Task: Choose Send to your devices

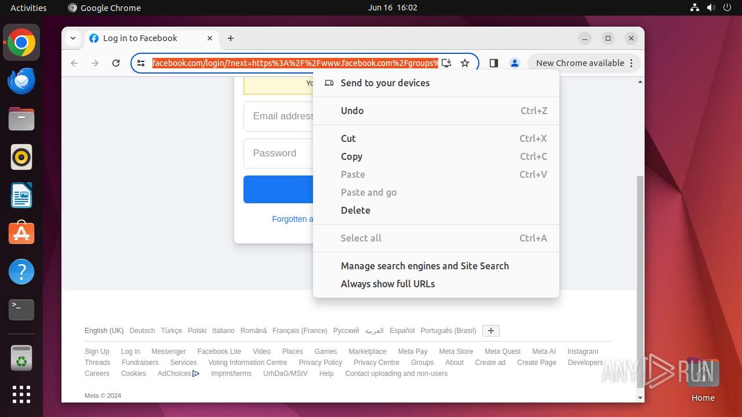Action: coord(436,83)
